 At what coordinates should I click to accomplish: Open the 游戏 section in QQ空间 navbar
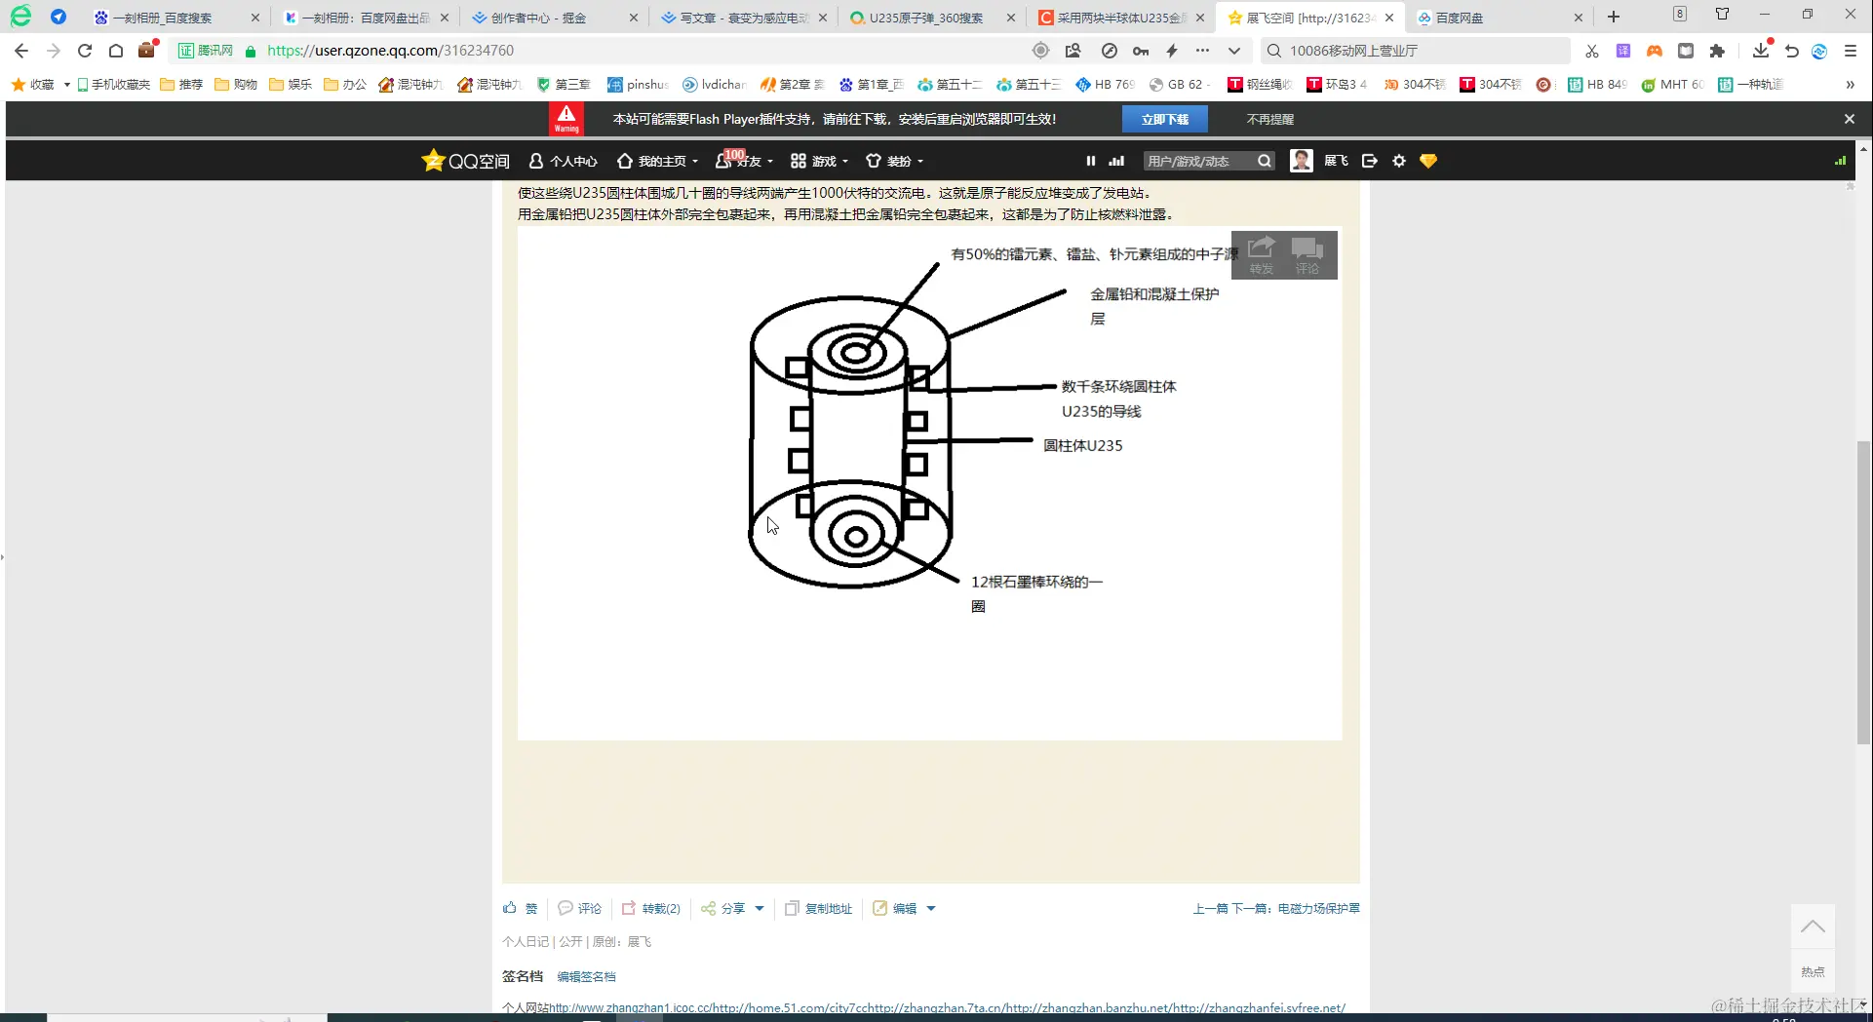(819, 161)
